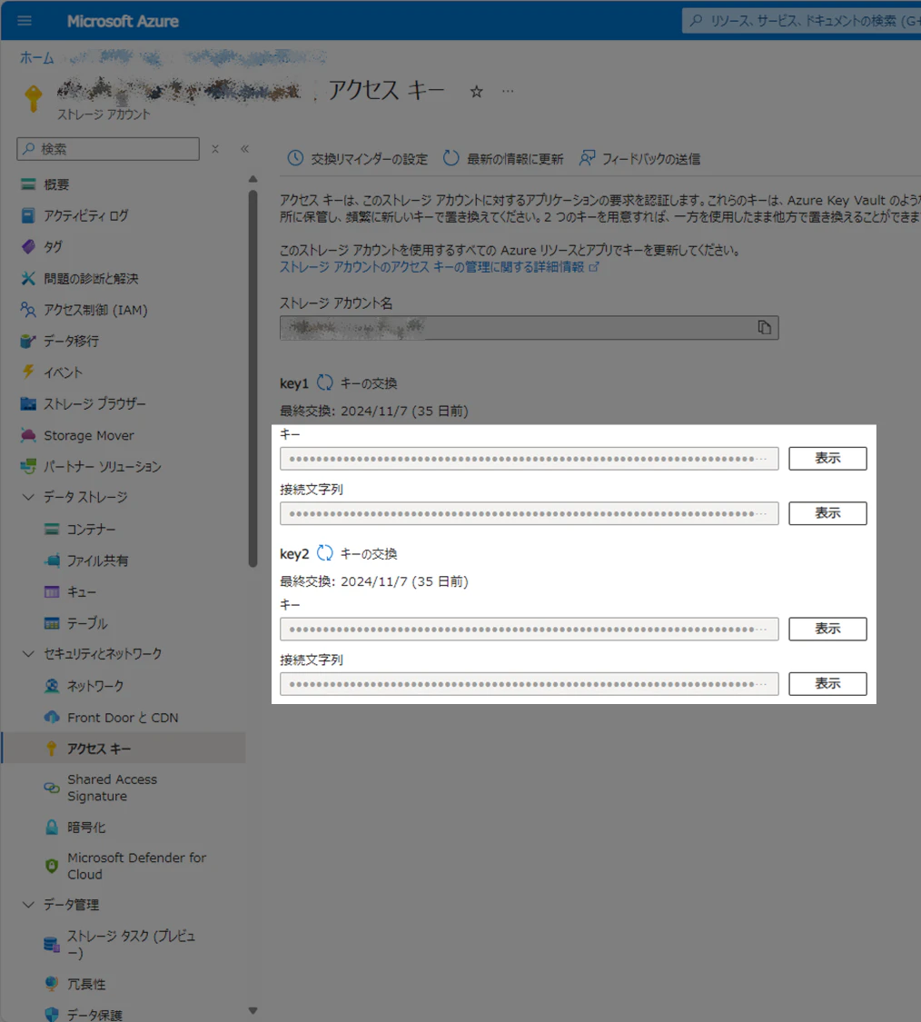Favorite this page with the star icon
921x1022 pixels.
tap(477, 91)
